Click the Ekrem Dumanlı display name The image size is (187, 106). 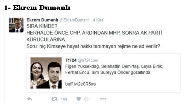click(42, 20)
